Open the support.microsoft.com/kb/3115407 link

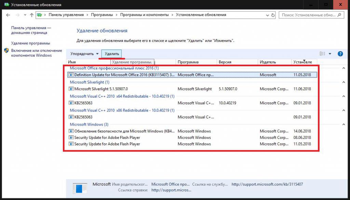click(x=267, y=184)
